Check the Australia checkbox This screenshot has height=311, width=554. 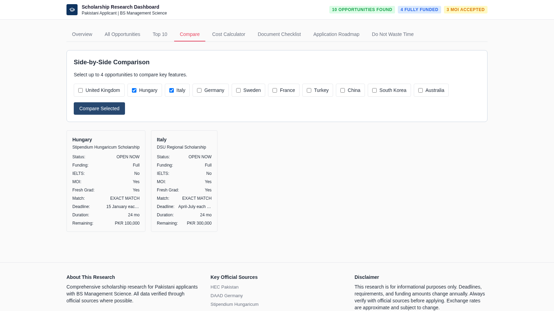[x=420, y=90]
